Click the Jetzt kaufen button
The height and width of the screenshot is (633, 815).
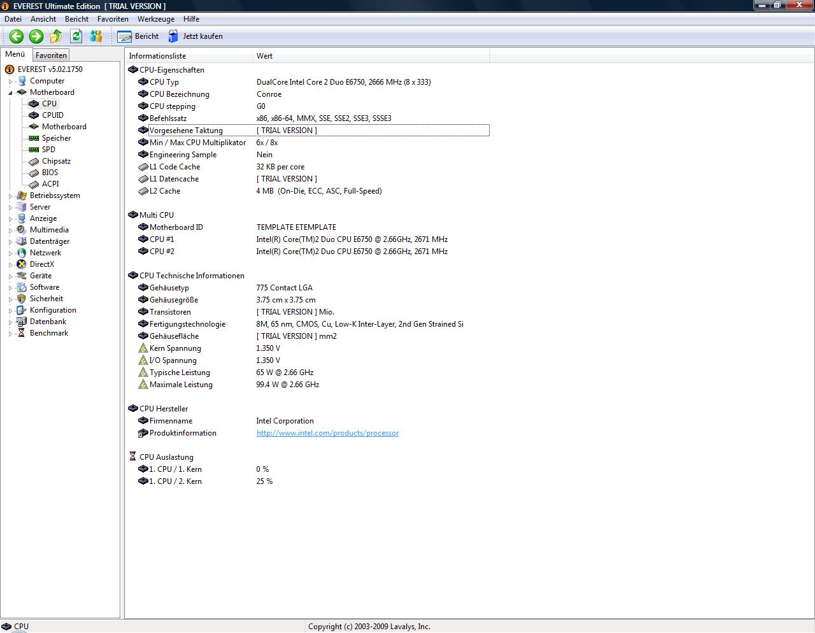[195, 36]
